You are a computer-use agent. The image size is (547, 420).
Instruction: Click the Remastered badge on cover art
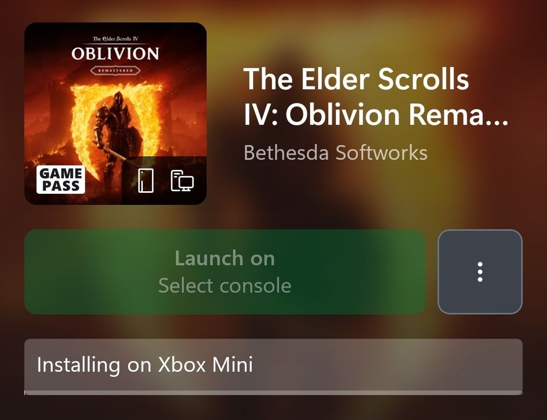click(115, 71)
